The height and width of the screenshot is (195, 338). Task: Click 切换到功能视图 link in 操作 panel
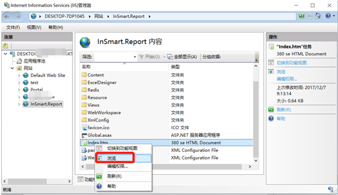pyautogui.click(x=292, y=63)
